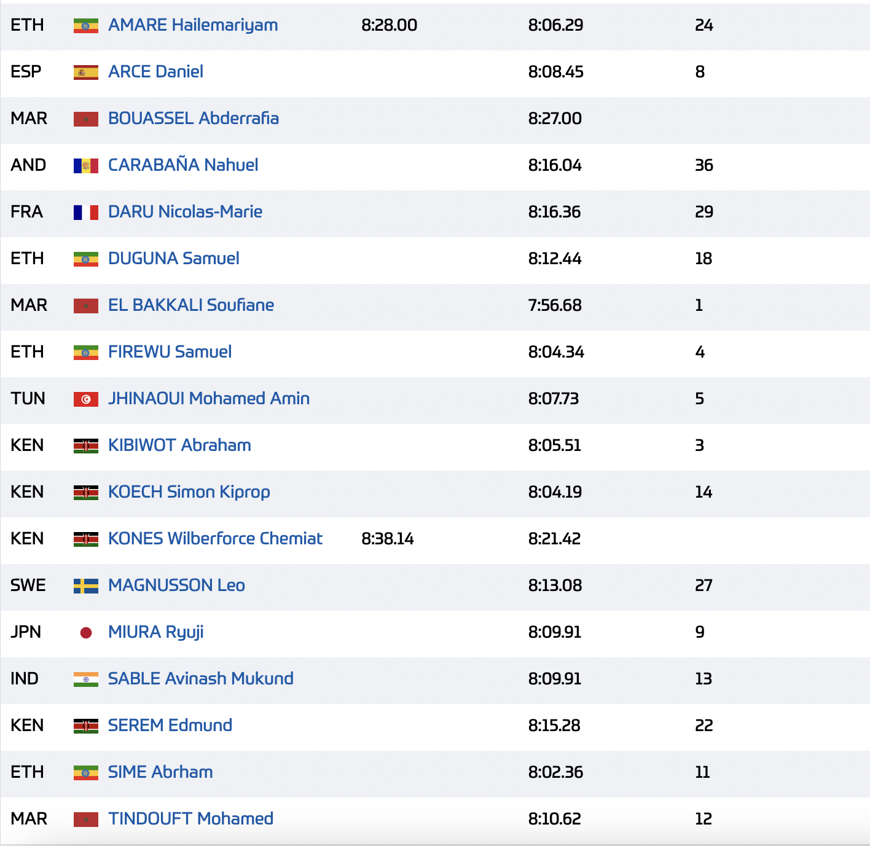The width and height of the screenshot is (870, 846).
Task: Click the AND country code cell
Action: [28, 165]
